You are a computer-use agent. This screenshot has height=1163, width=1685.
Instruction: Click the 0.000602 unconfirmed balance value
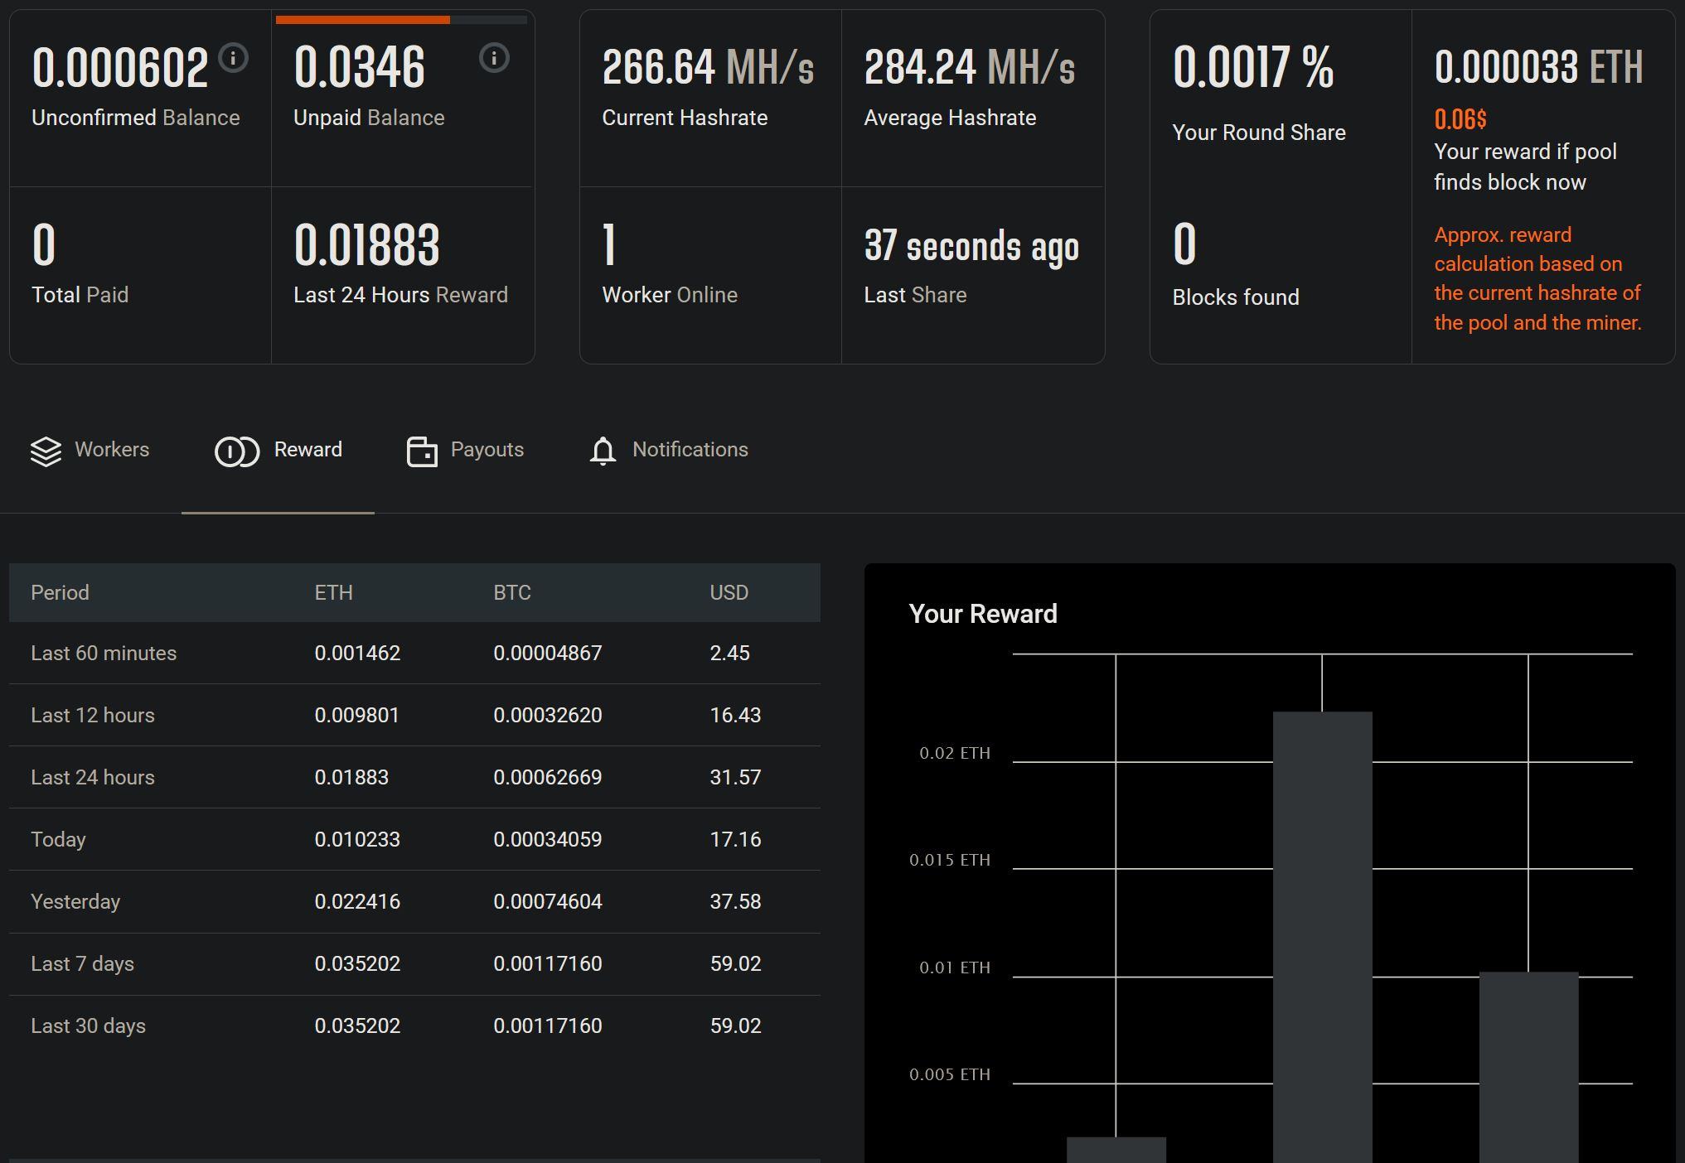[120, 67]
